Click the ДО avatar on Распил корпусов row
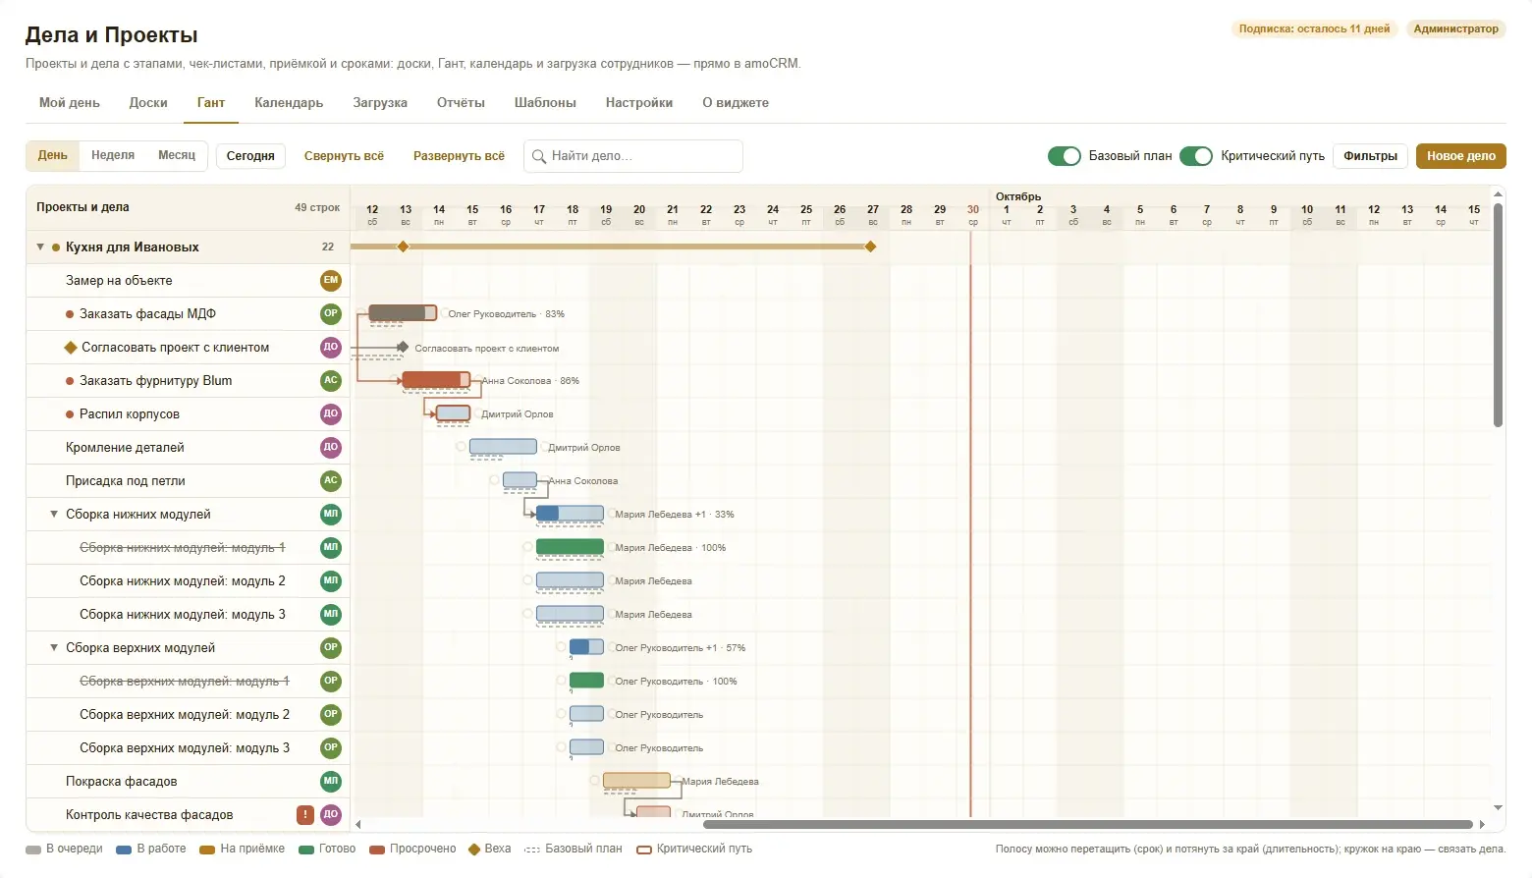Viewport: 1532px width, 878px height. 331,414
